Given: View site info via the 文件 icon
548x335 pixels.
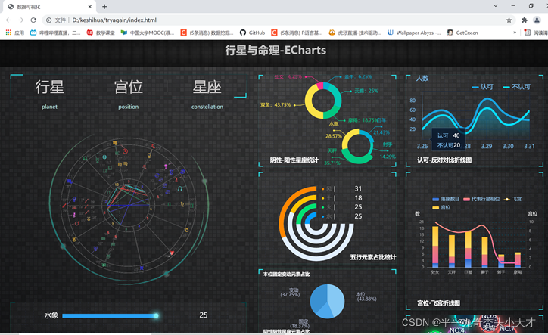Looking at the screenshot, I should click(56, 20).
